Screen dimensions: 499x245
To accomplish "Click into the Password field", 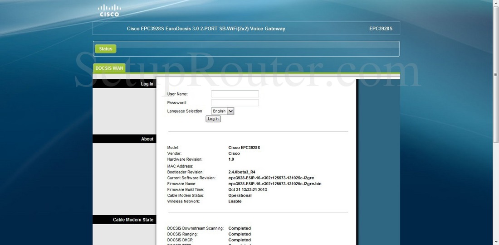I will click(x=235, y=103).
